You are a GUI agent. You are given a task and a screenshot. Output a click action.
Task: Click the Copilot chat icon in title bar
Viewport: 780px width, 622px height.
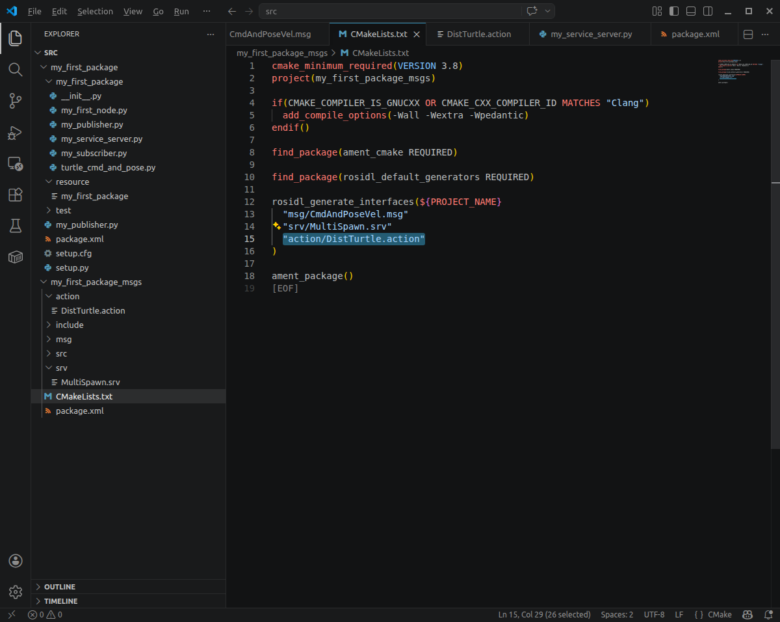tap(532, 11)
